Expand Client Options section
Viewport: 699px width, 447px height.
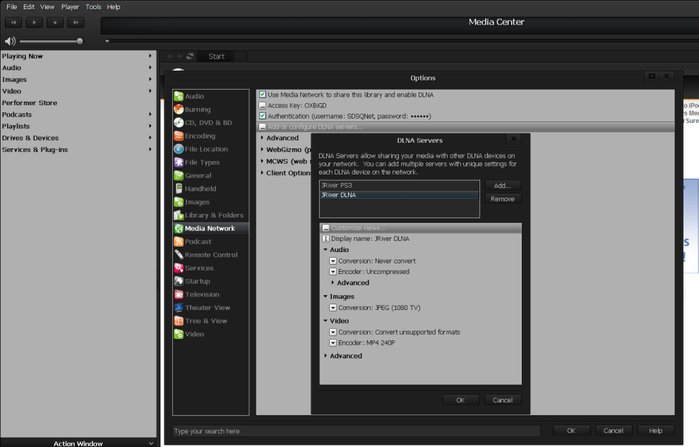tap(262, 173)
